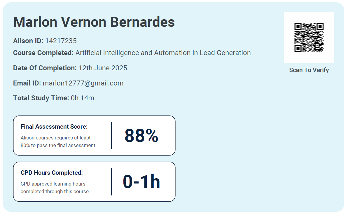The image size is (348, 215).
Task: Click the CPD Hours Completed heading
Action: [52, 173]
